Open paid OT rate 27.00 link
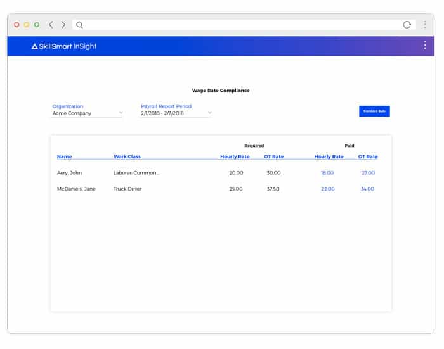Viewport: 444px width, 349px height. [368, 173]
